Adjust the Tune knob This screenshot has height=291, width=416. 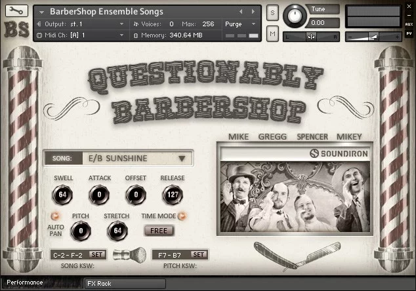295,16
